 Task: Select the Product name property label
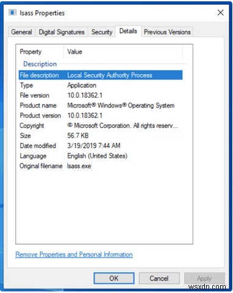click(38, 105)
